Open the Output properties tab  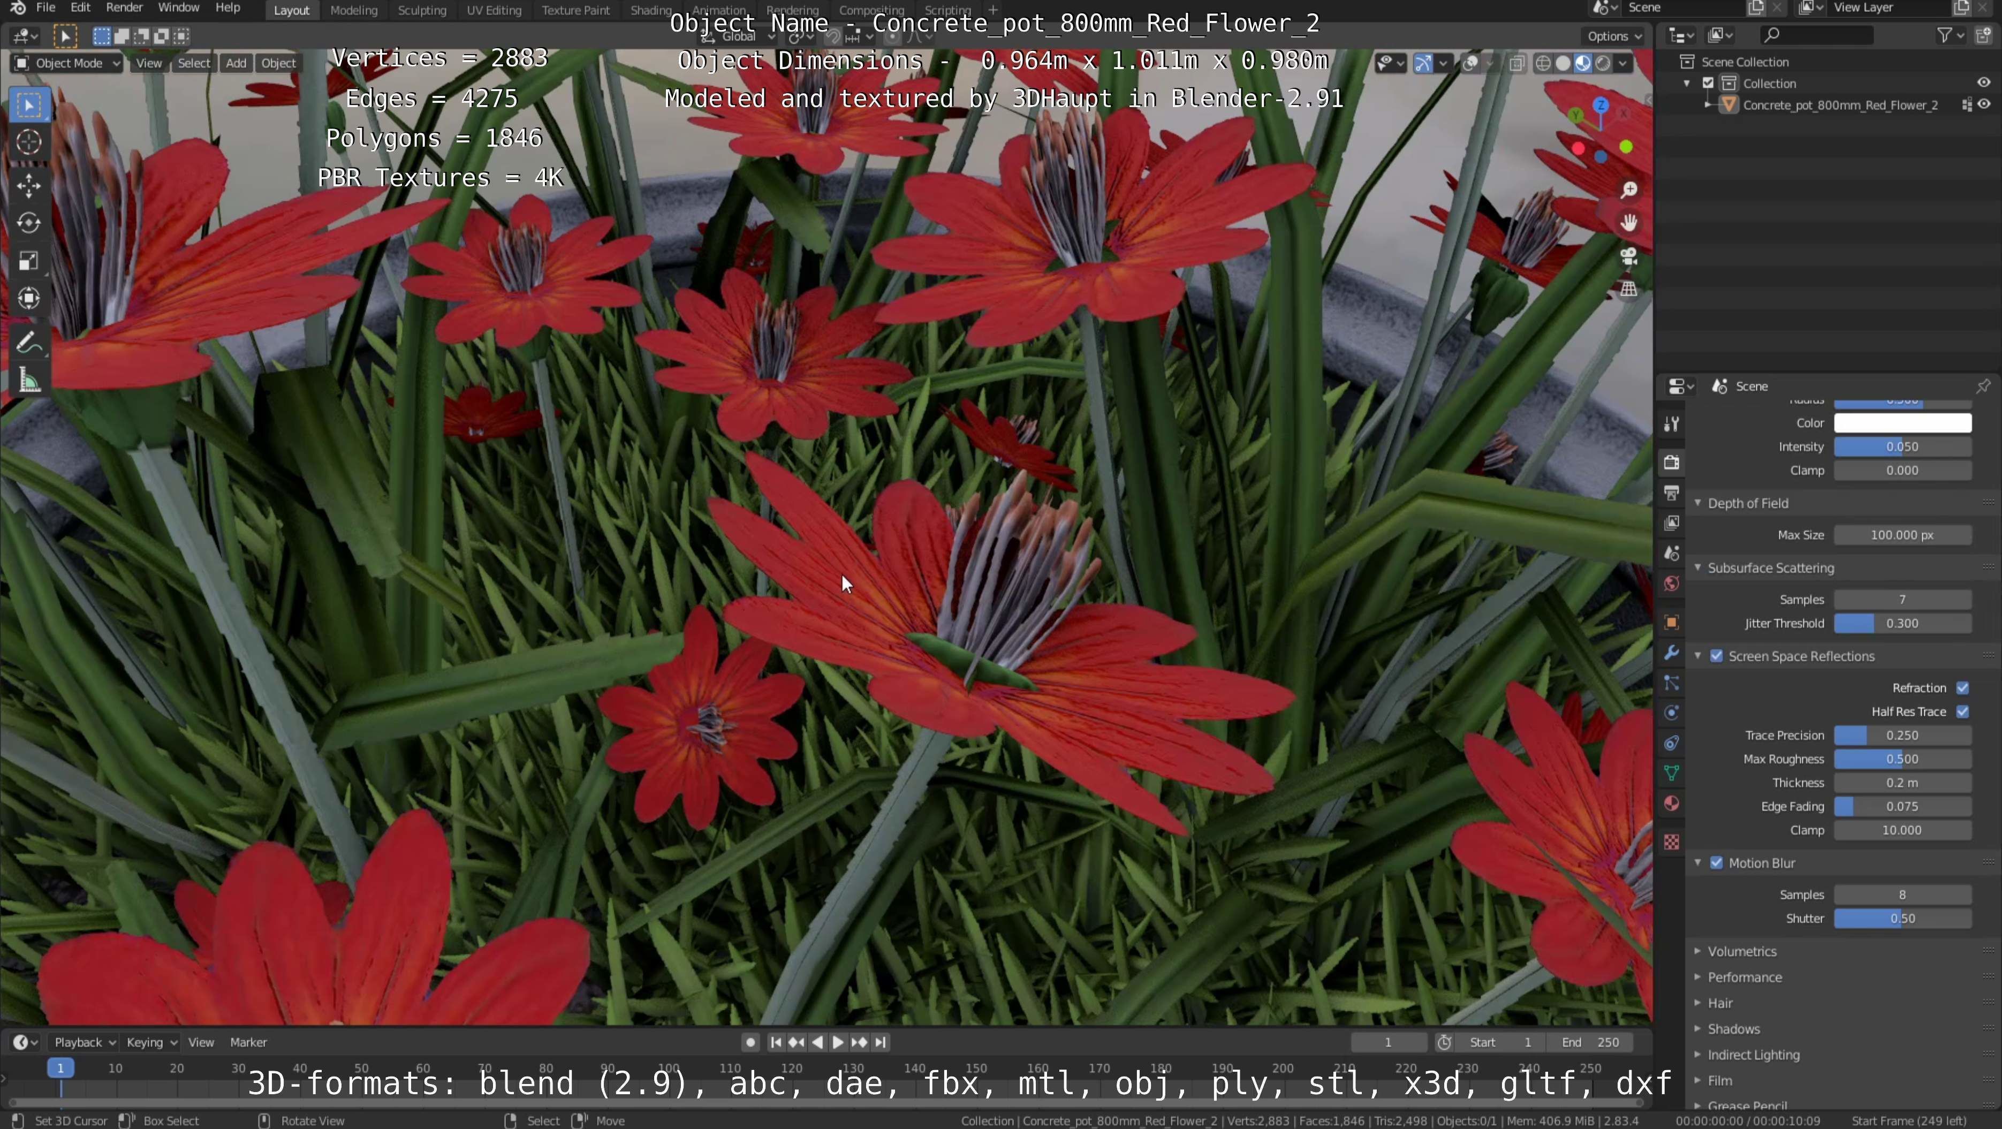pos(1672,492)
